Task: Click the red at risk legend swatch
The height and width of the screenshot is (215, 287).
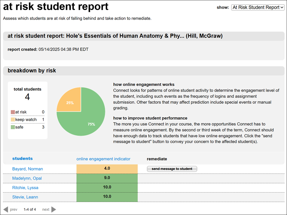Action: coord(13,112)
